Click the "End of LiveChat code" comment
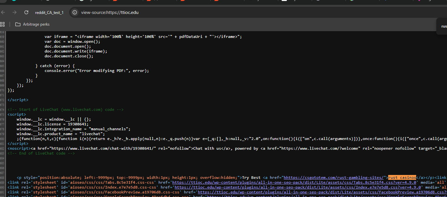 point(41,153)
